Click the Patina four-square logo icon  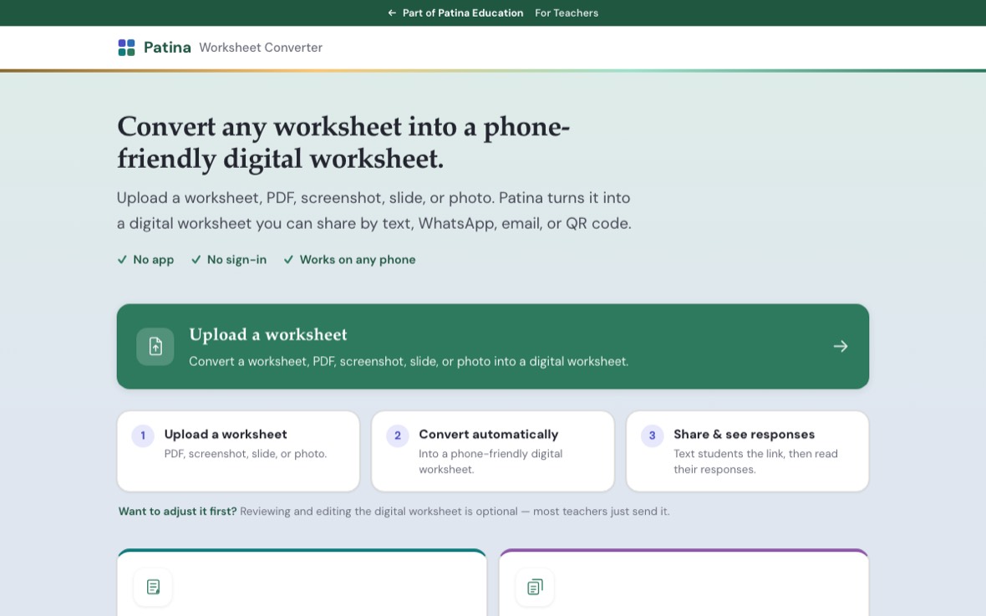(x=126, y=47)
